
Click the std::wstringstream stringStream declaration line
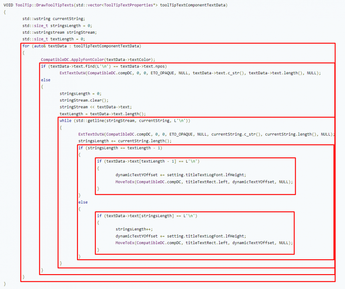[x=59, y=32]
